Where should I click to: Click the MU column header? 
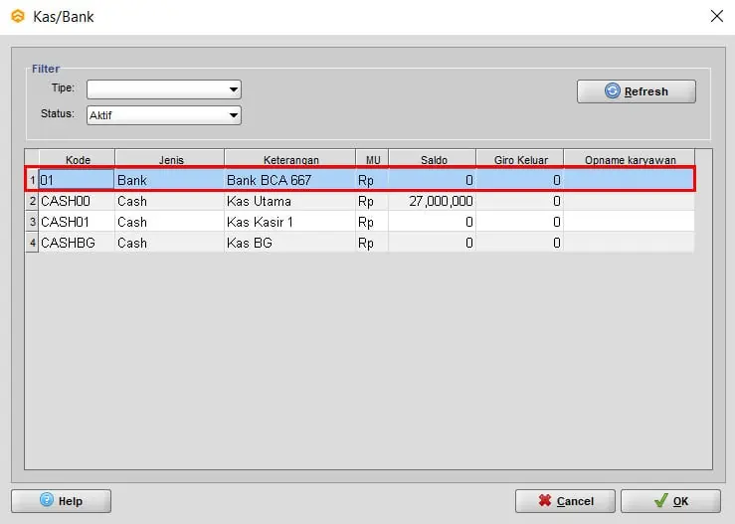click(x=372, y=159)
